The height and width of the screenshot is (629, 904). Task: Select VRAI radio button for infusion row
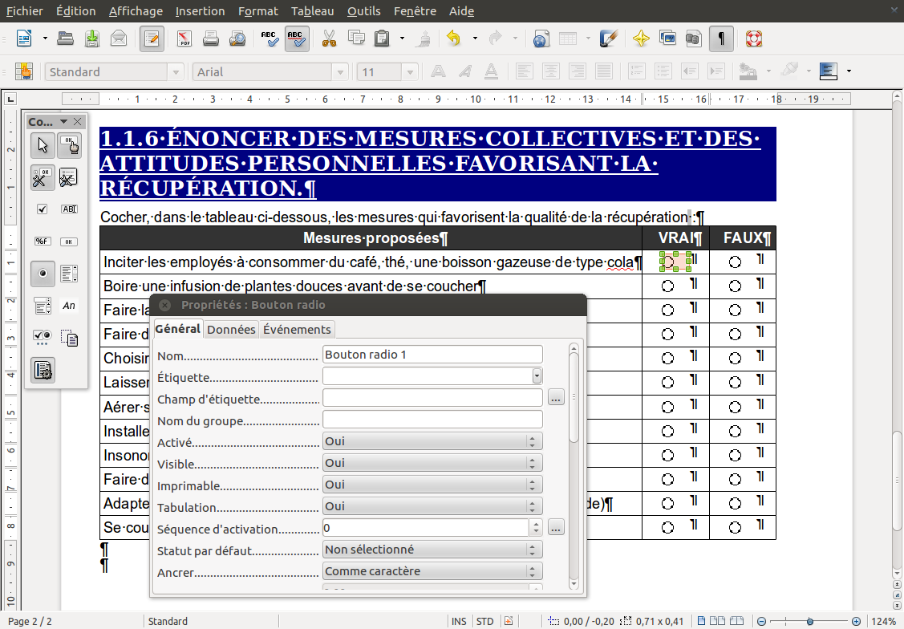point(667,286)
